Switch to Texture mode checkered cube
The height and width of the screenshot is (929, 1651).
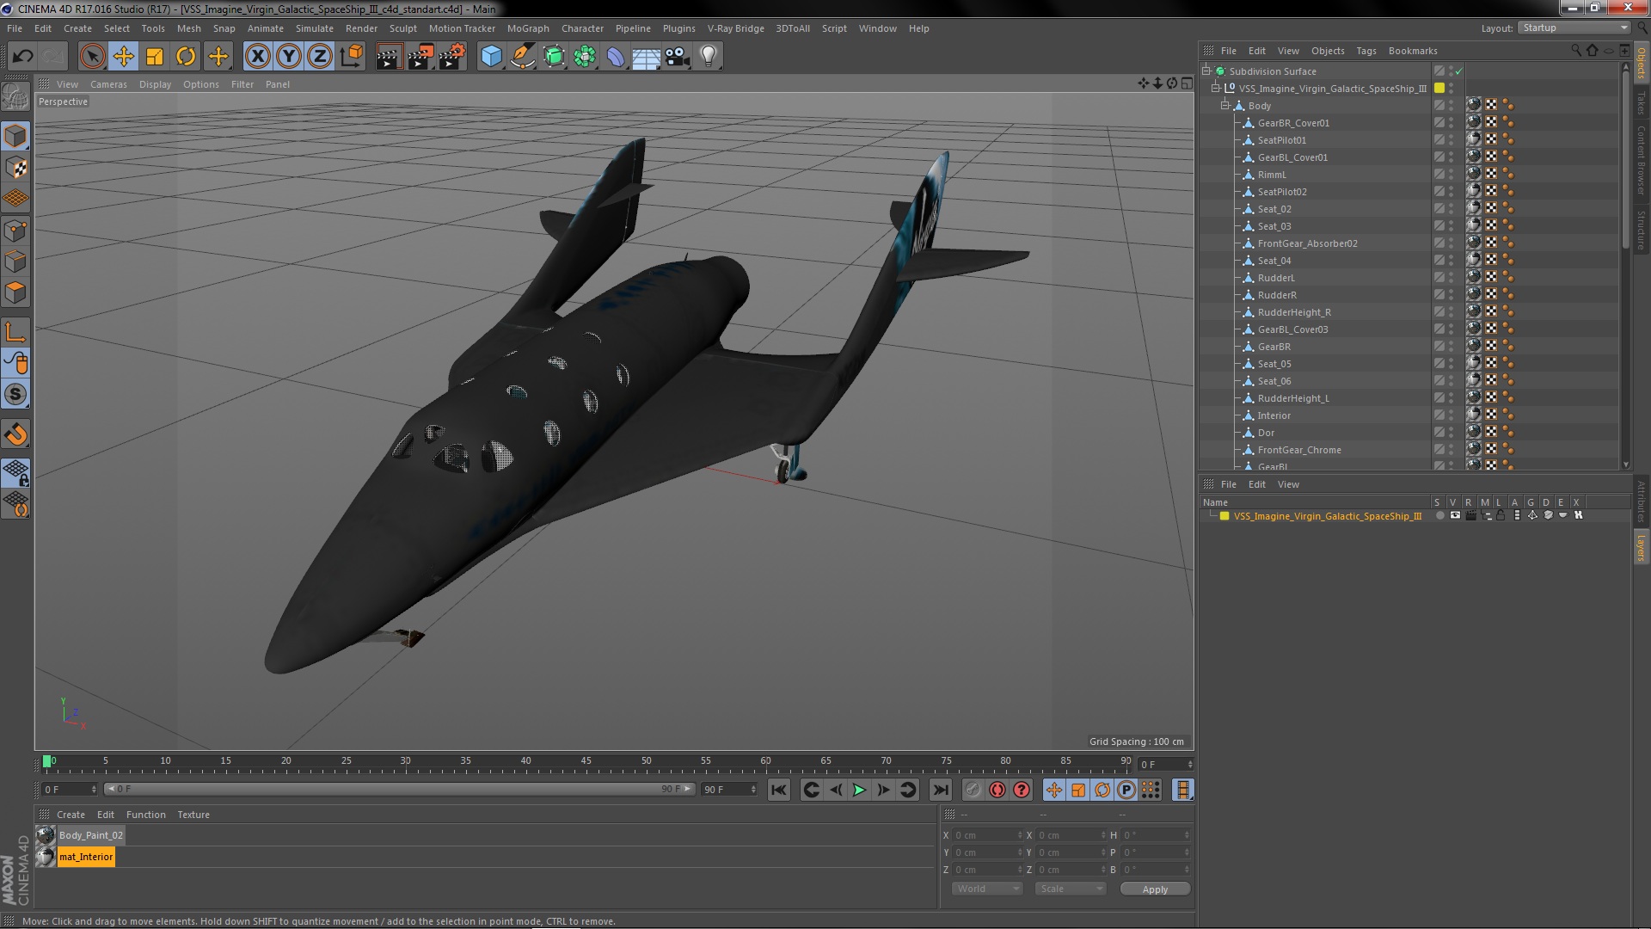[x=15, y=168]
